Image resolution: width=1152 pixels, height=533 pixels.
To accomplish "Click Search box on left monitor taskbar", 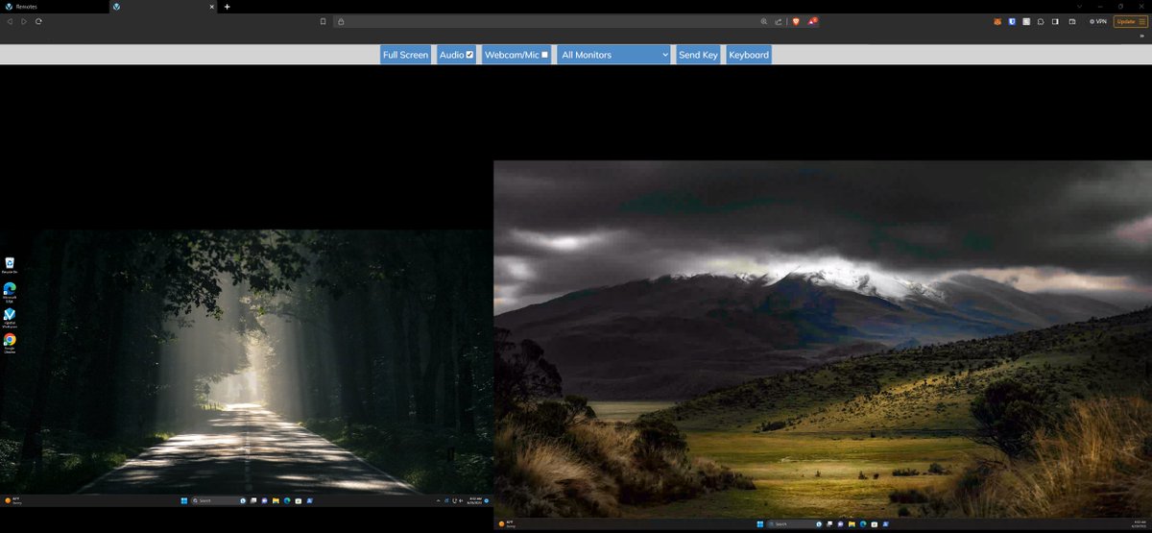I will click(x=218, y=500).
